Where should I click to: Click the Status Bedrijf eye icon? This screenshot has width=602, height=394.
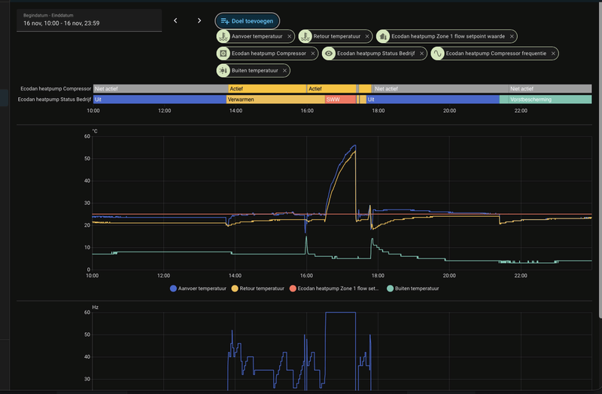(x=329, y=53)
